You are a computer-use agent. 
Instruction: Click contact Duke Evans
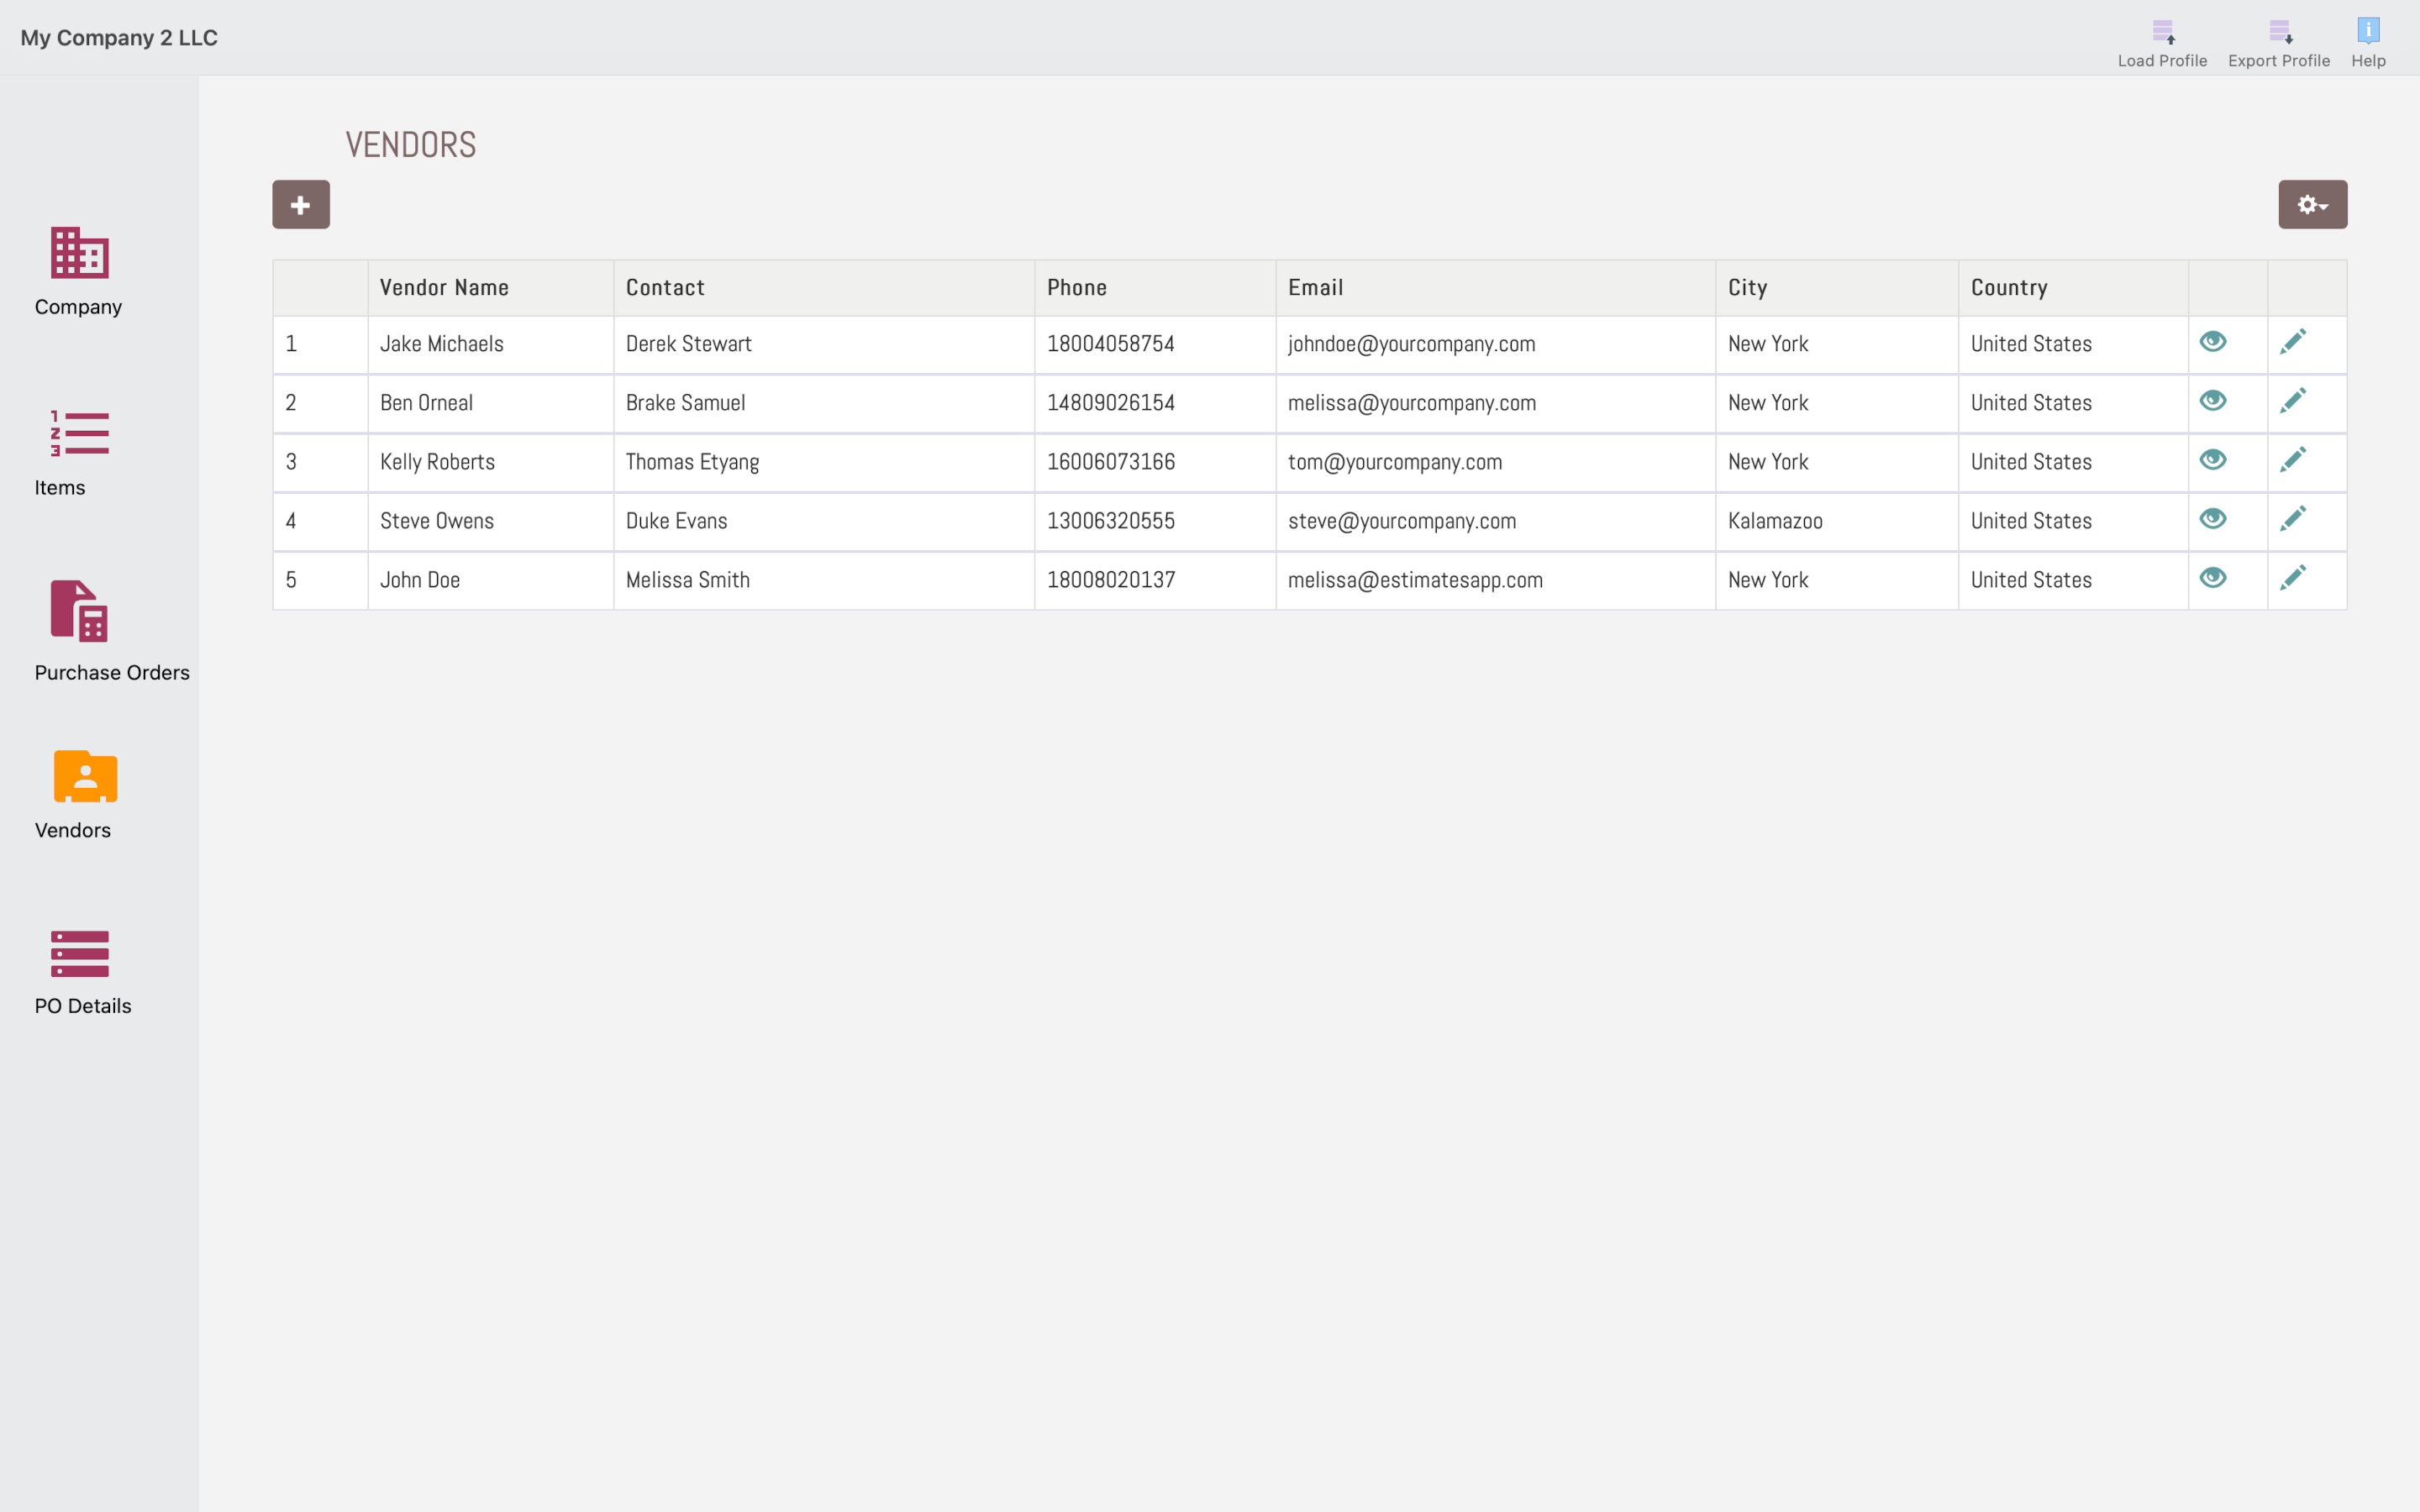[677, 521]
